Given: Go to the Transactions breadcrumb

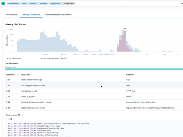Looking at the screenshot, I should (x=55, y=3).
